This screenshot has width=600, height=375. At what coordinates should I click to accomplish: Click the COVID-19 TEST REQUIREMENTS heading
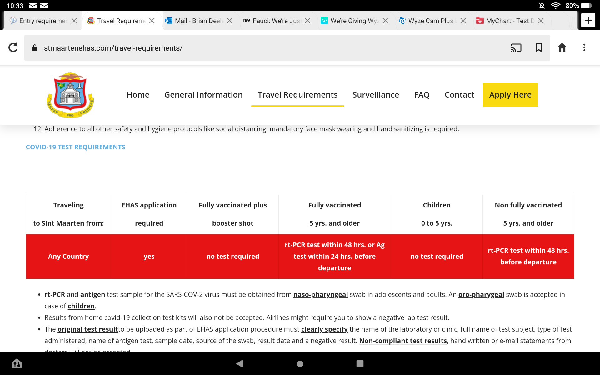coord(76,147)
